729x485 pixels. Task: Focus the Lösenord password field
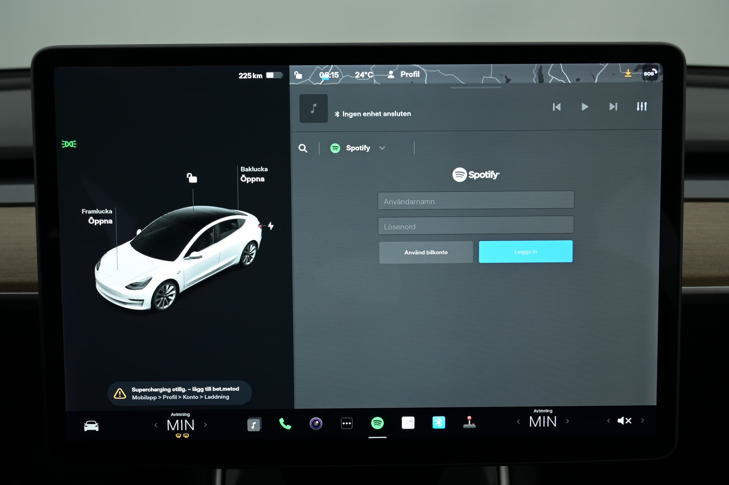pos(476,225)
